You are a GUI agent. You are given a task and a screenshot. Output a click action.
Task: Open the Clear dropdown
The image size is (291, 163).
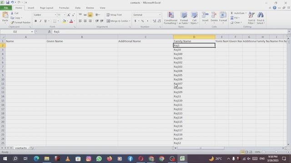tap(236, 23)
